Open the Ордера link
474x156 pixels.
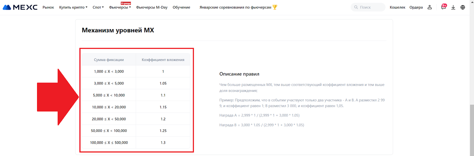click(416, 7)
